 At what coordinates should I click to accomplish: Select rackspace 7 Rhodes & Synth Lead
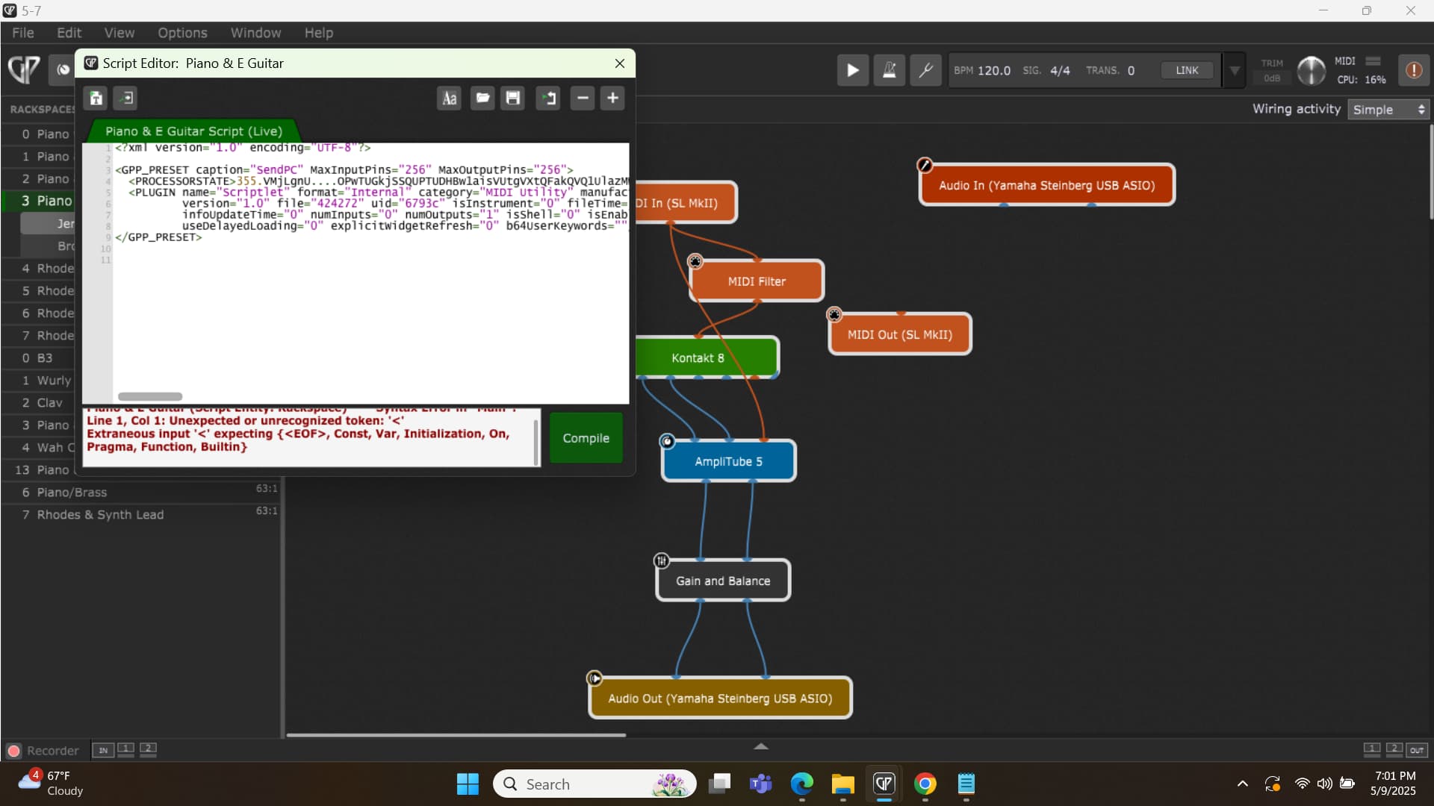point(142,515)
